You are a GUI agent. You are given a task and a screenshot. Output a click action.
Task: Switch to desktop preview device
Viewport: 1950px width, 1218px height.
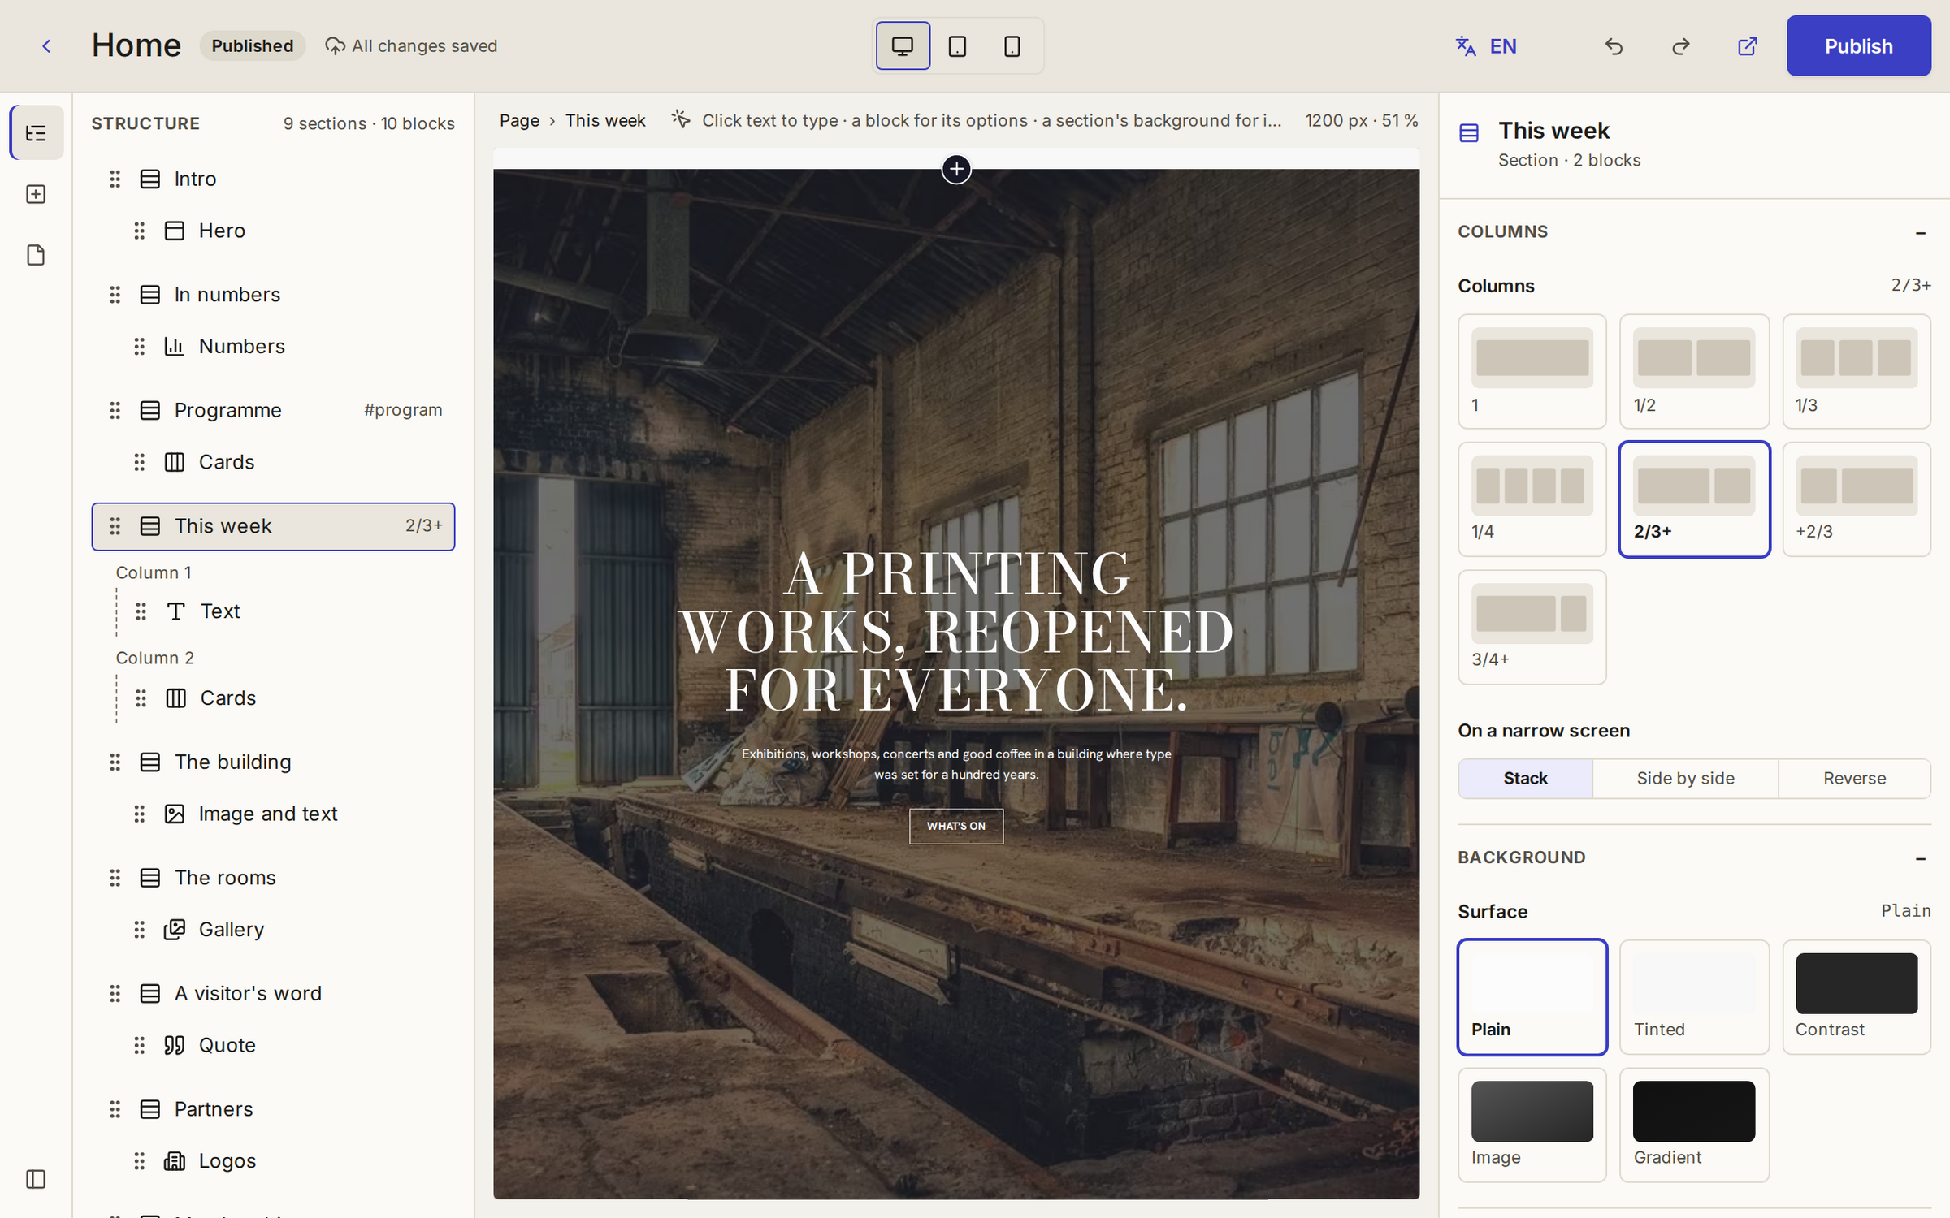coord(903,46)
